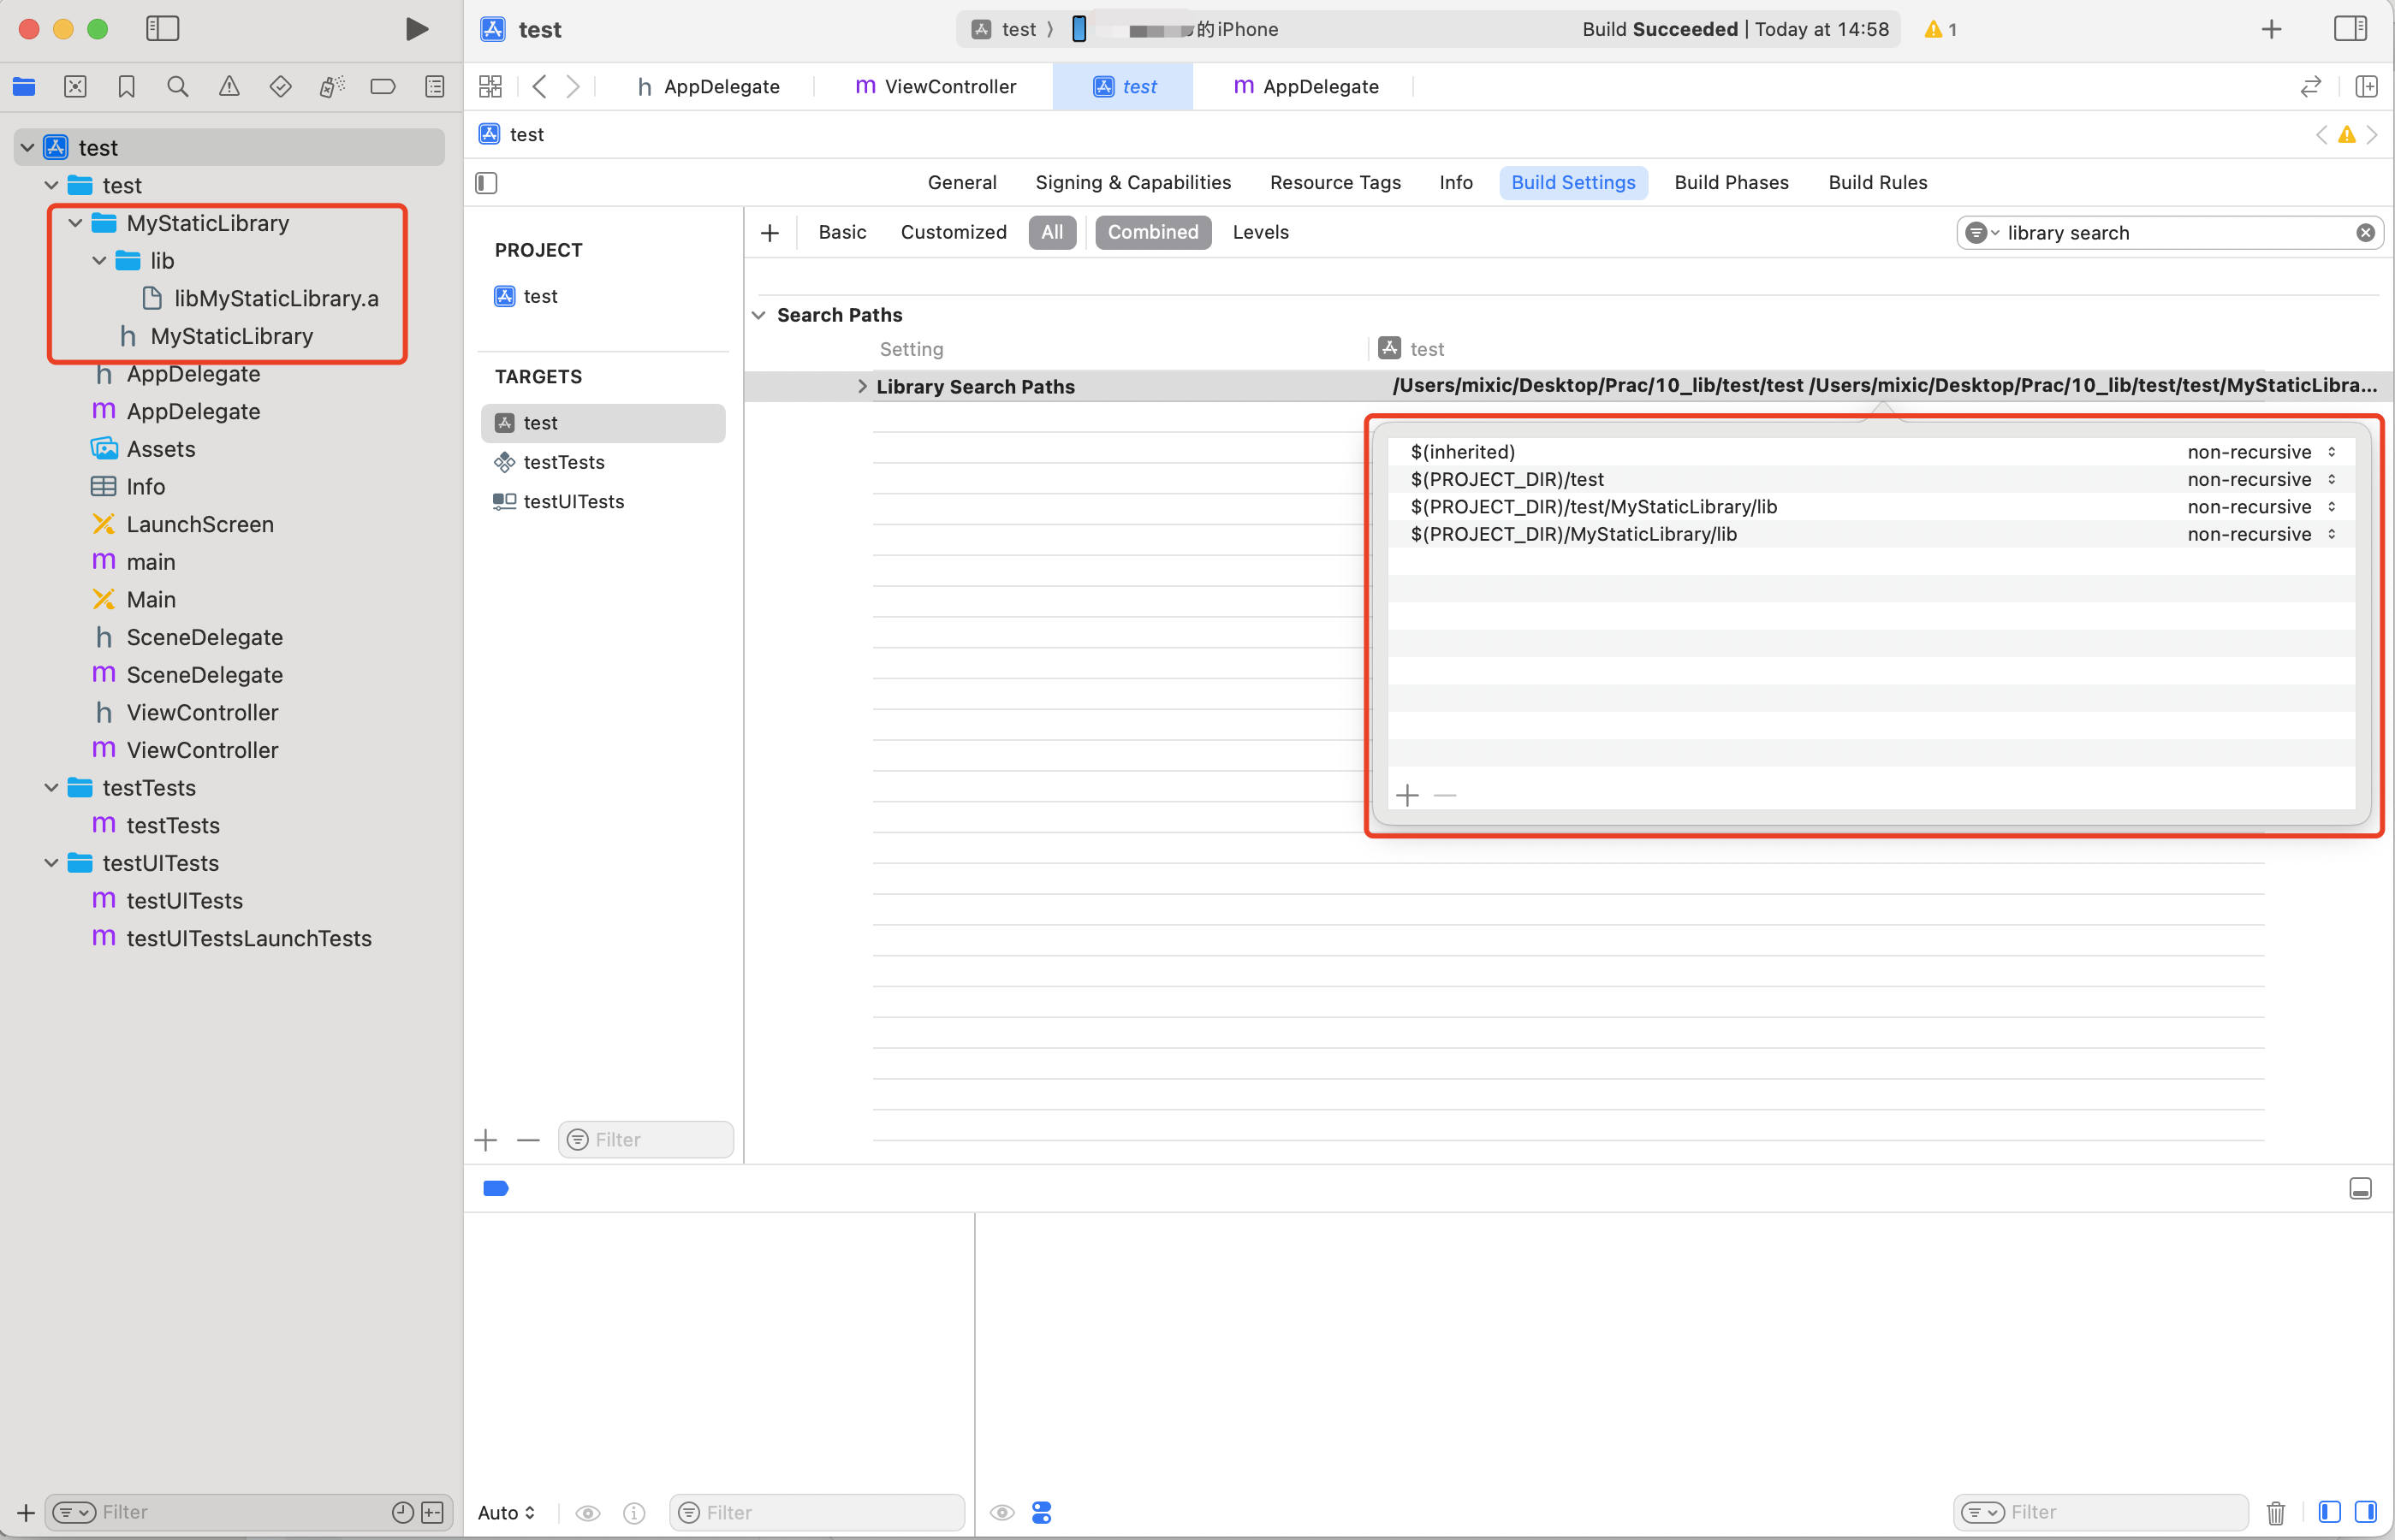The image size is (2395, 1540).
Task: Open the Find navigator magnifier icon
Action: pos(178,87)
